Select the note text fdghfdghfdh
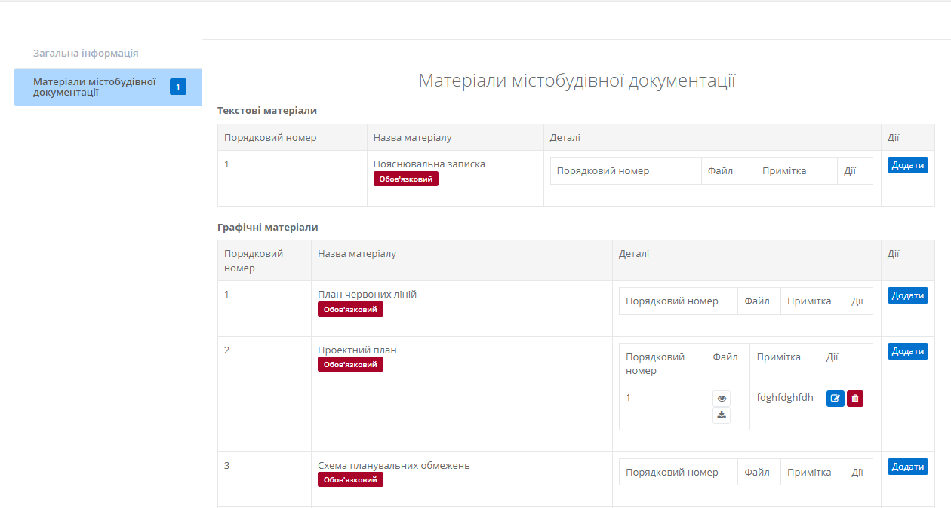Viewport: 951px width, 508px height. (x=784, y=398)
